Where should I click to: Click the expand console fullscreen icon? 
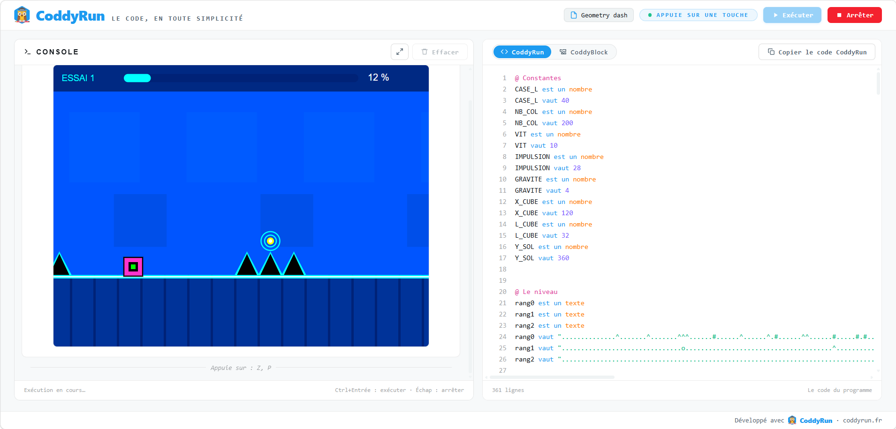(400, 52)
